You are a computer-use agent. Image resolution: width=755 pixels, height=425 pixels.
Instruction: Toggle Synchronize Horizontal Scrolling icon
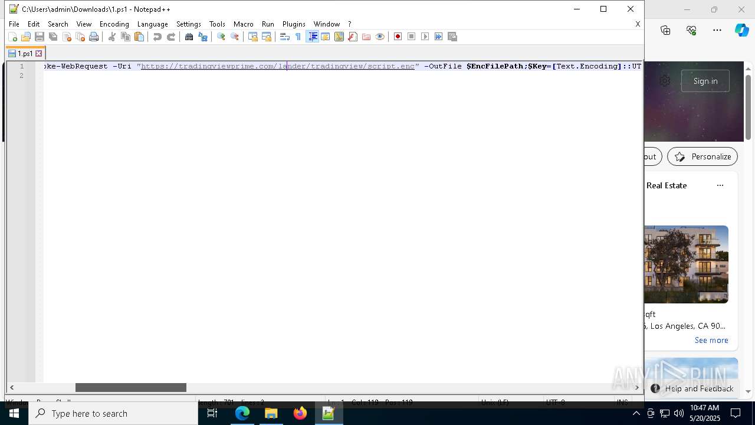[x=267, y=37]
